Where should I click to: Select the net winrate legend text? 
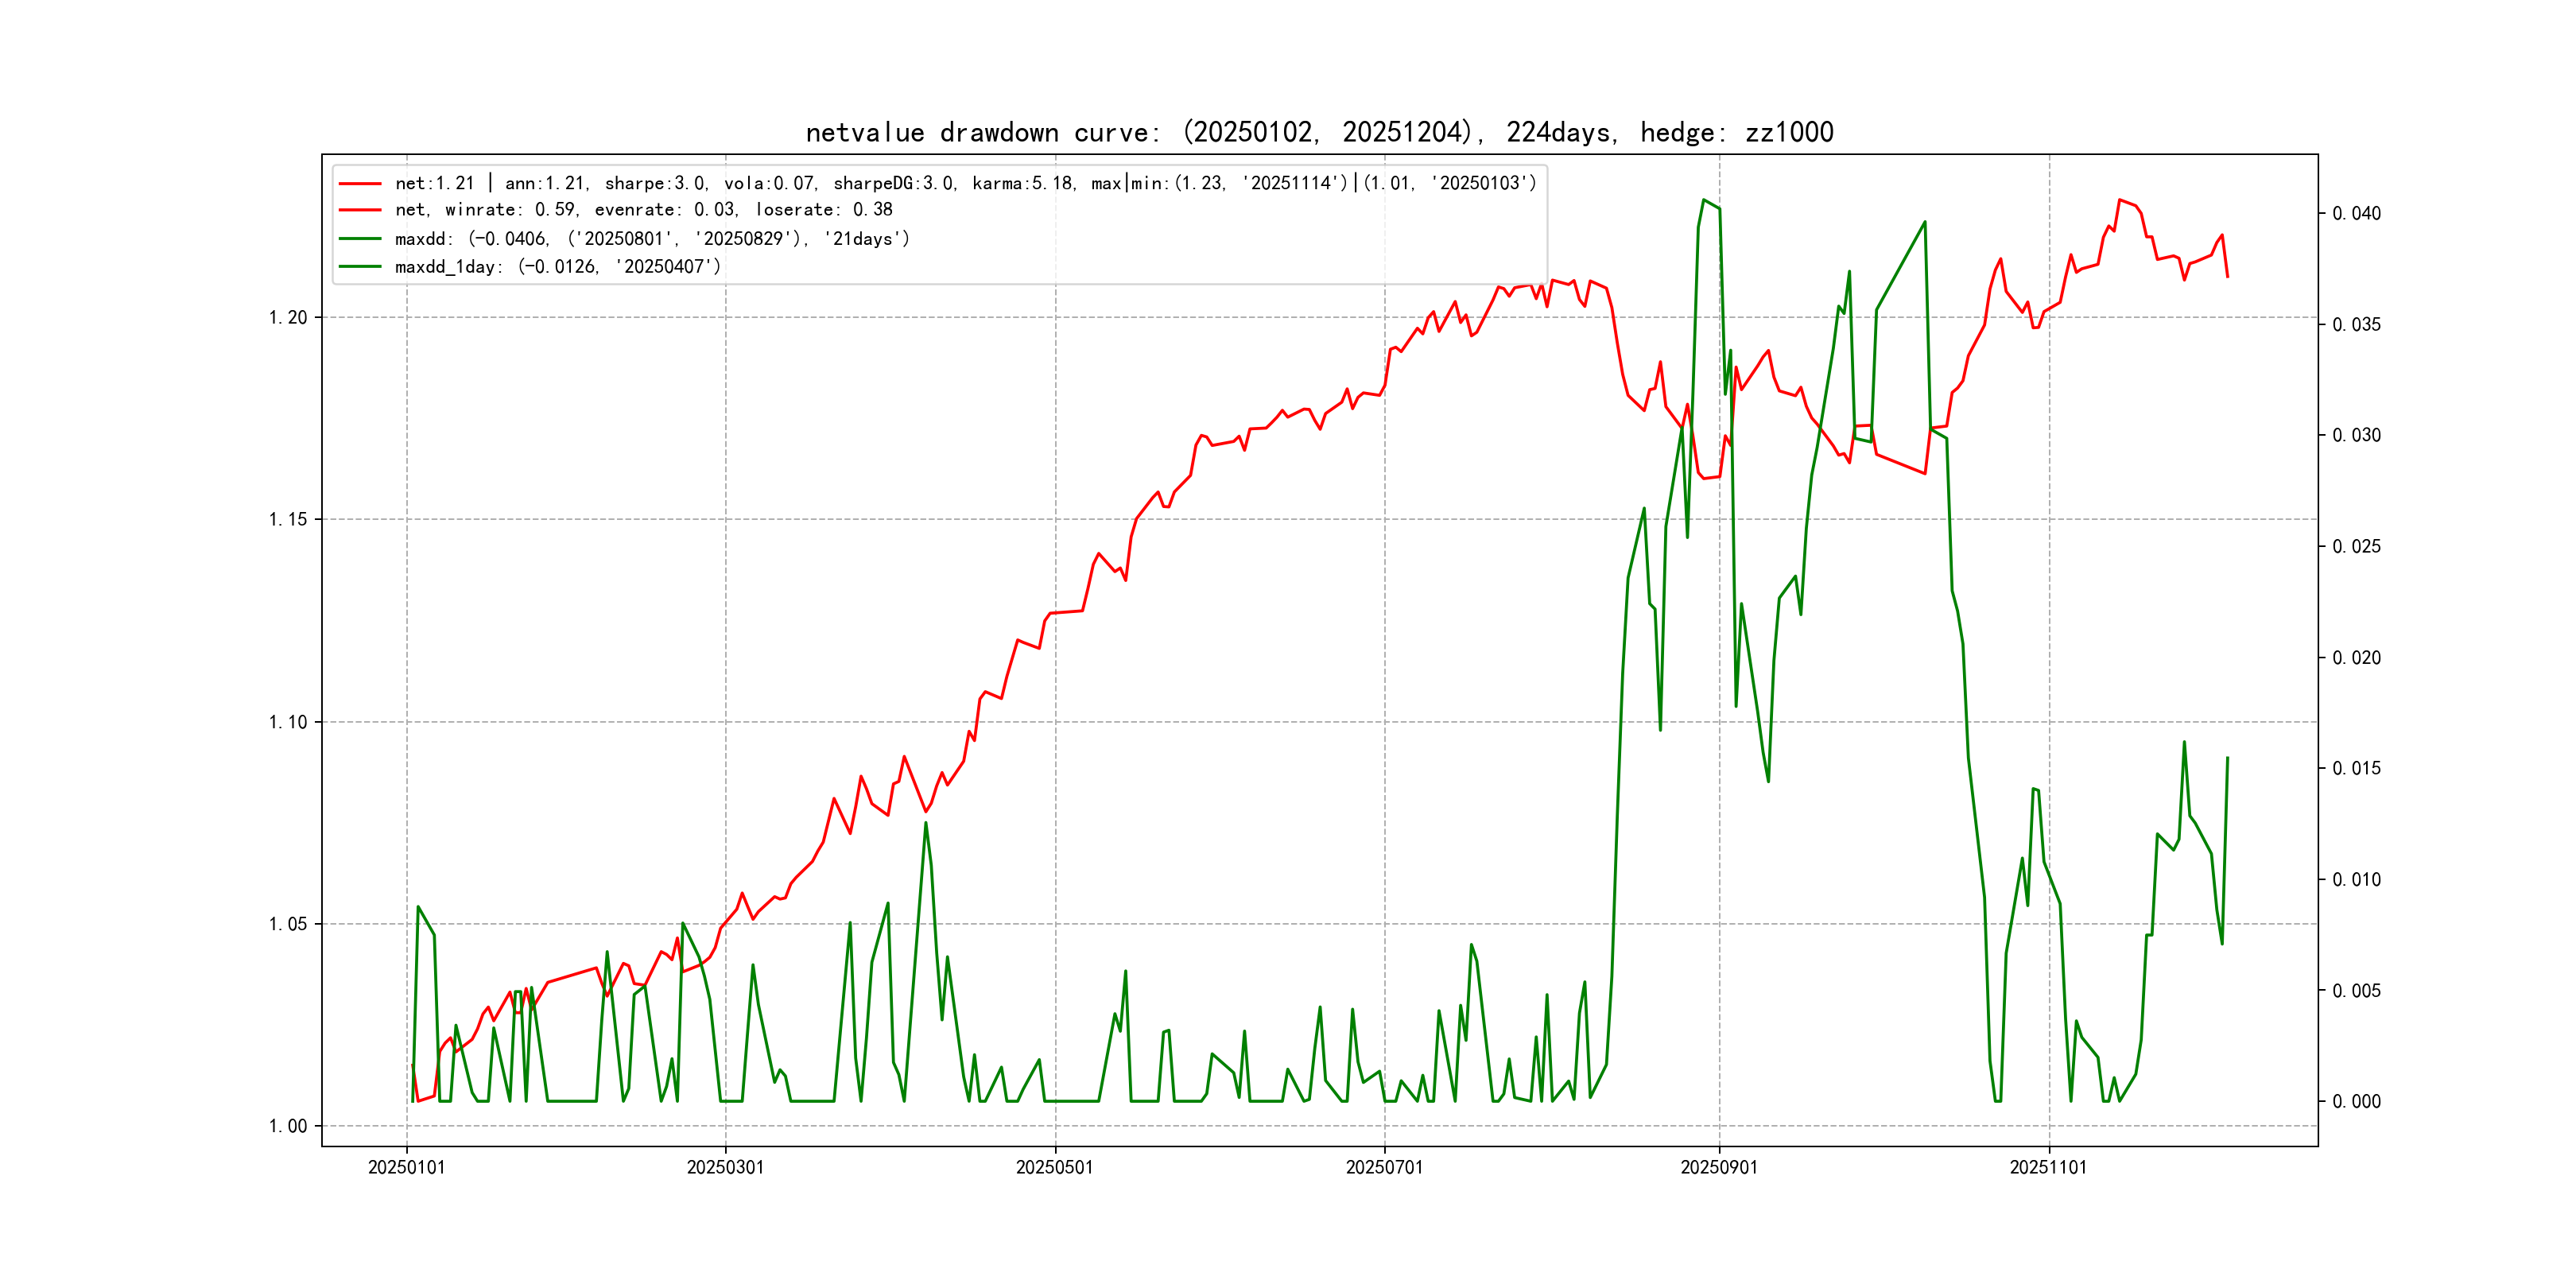pyautogui.click(x=643, y=210)
